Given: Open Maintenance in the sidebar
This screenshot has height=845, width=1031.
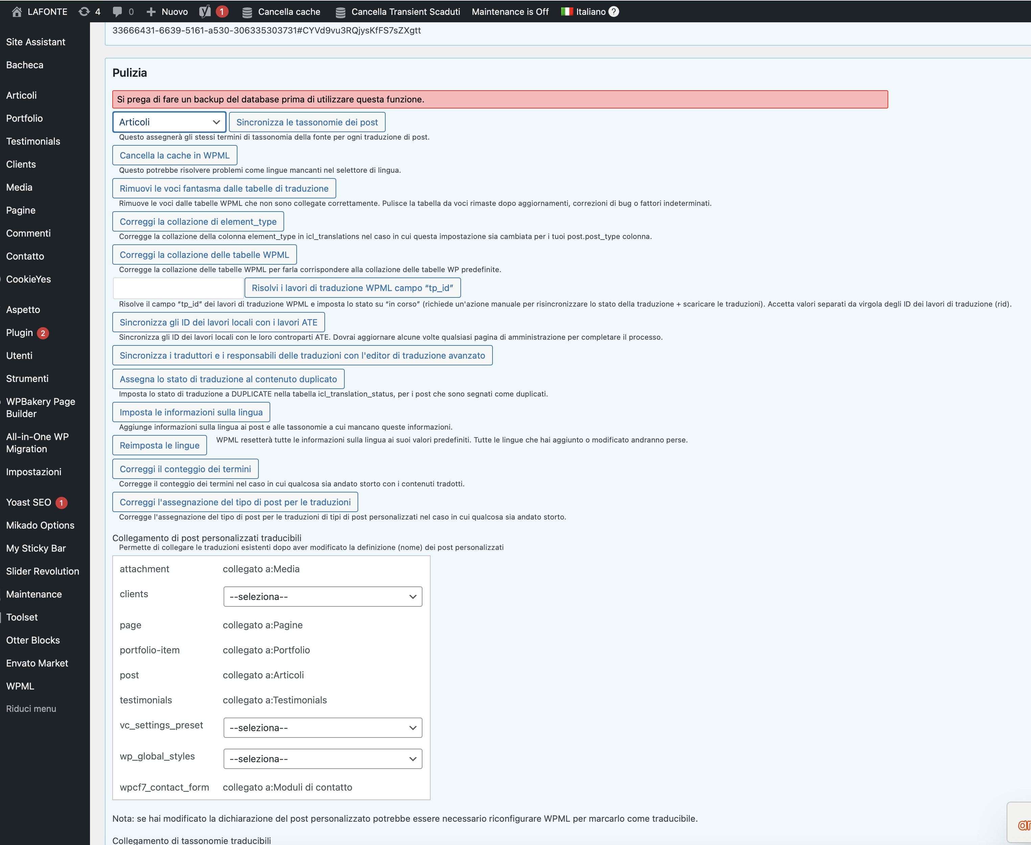Looking at the screenshot, I should [33, 594].
